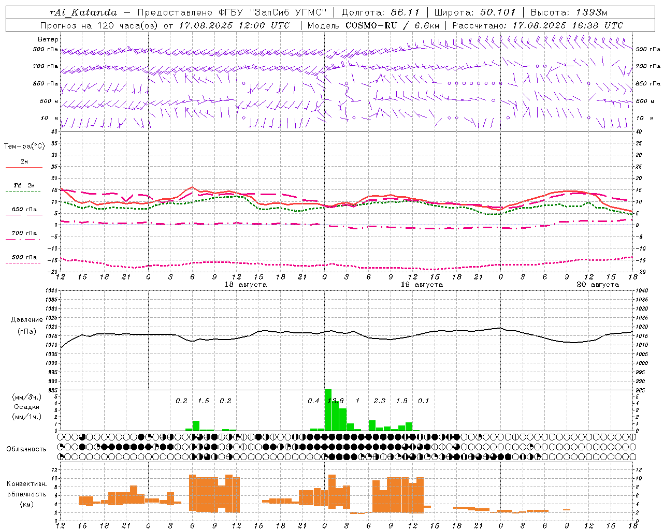Click the Тем-ра(°C) temperature panel label
This screenshot has height=530, width=663.
24,146
